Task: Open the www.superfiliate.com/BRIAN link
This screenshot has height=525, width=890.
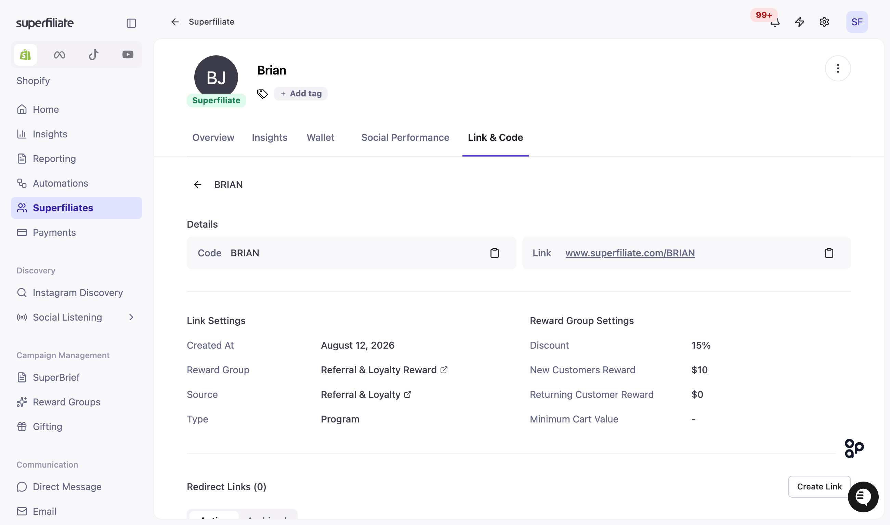Action: pyautogui.click(x=630, y=253)
